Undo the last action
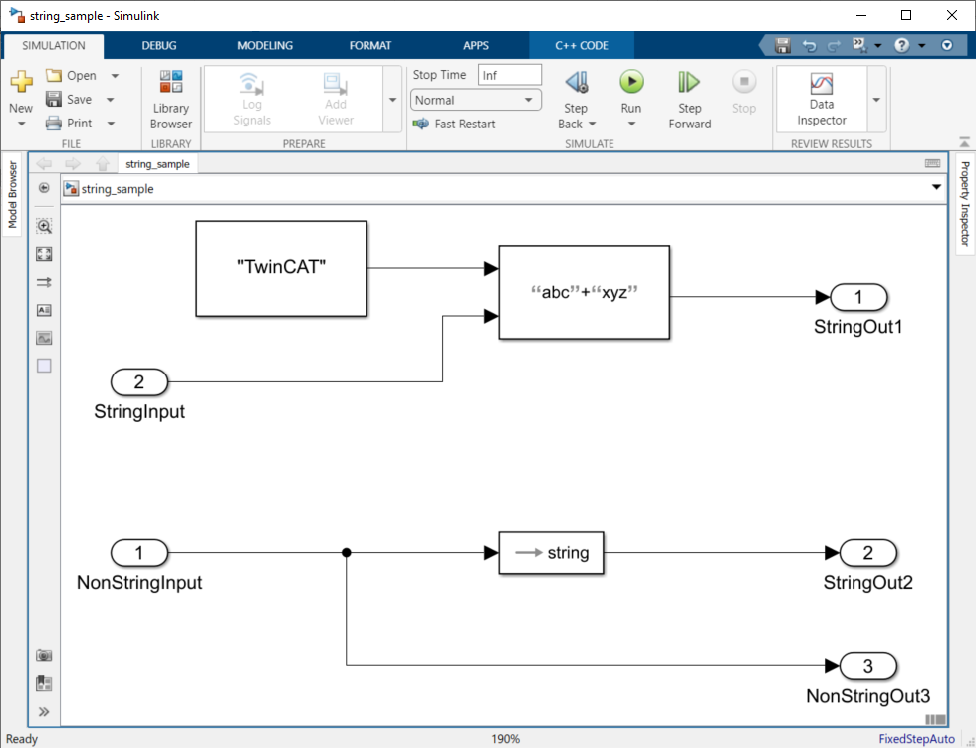 pyautogui.click(x=809, y=46)
